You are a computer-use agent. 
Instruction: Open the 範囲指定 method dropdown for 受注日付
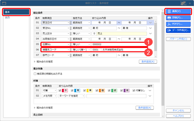pyautogui.click(x=81, y=23)
